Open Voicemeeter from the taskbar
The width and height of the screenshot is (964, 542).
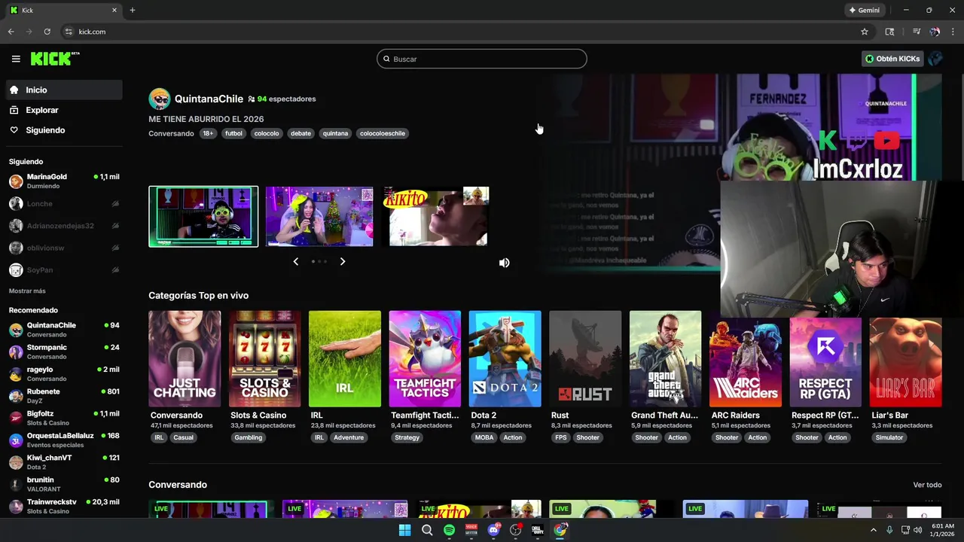pos(471,530)
